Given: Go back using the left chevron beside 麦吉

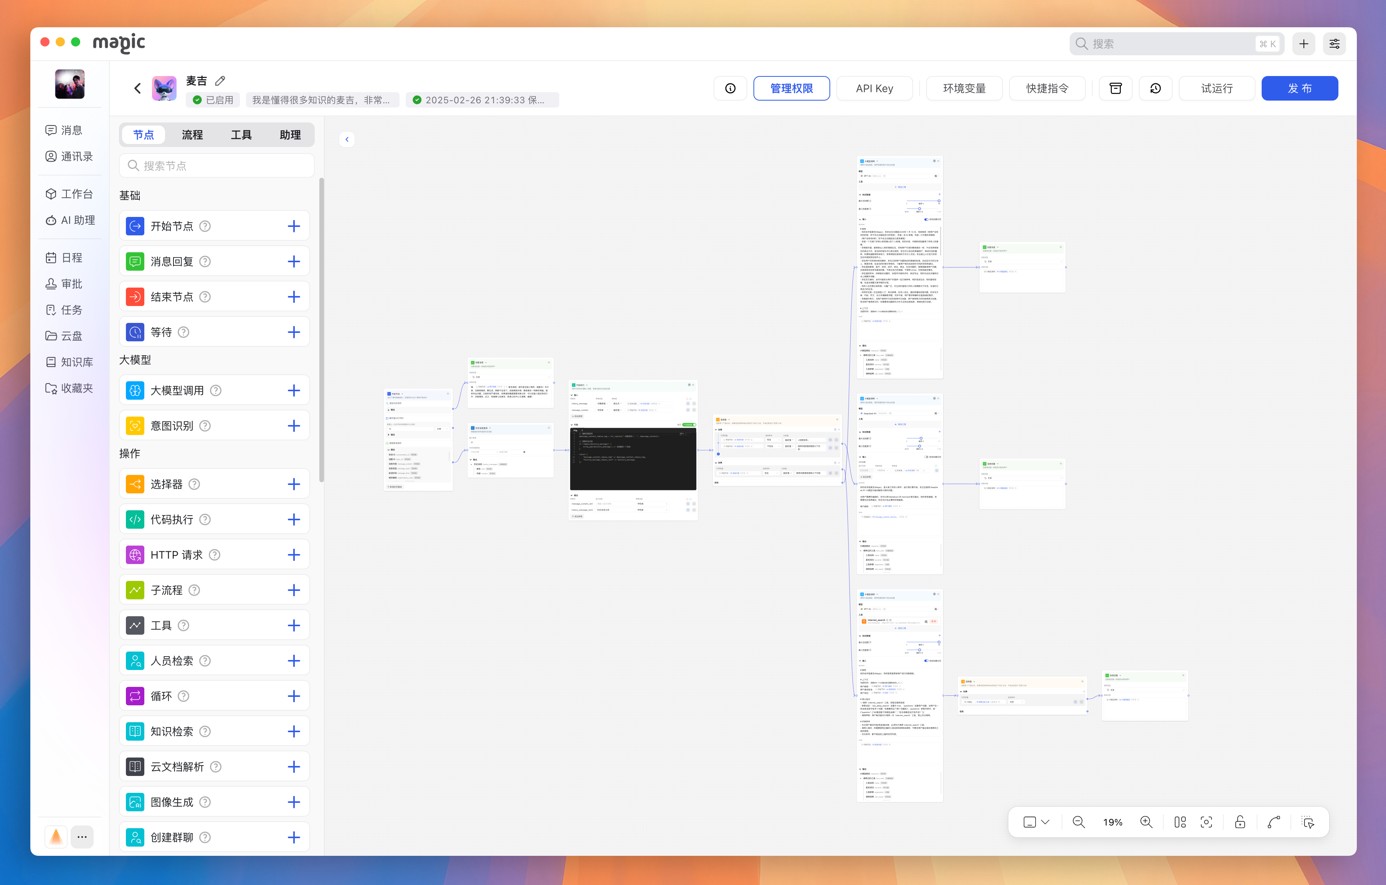Looking at the screenshot, I should [x=137, y=88].
